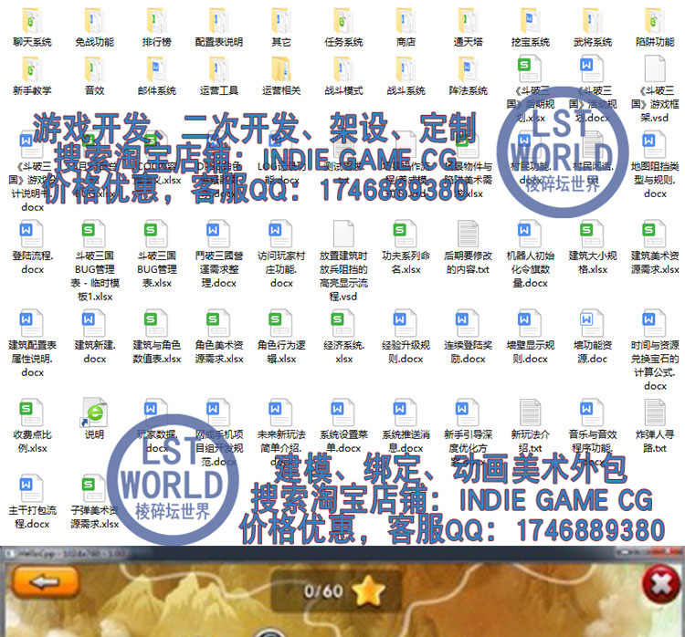Select the 炸弹人寻路.txt text file

point(655,426)
